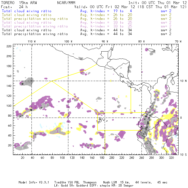This screenshot has height=188, width=188.
Task: Click the yellow 'R' marker on the map
Action: coord(126,97)
